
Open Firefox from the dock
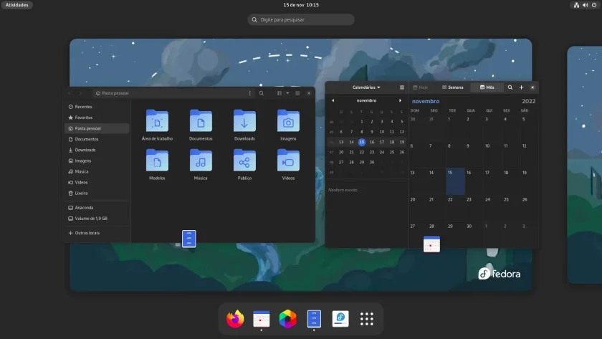click(235, 319)
